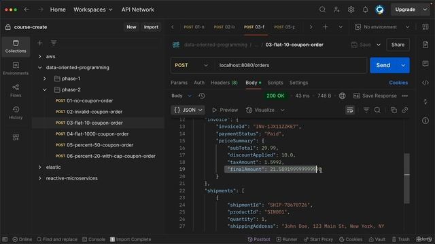Expand the aws collection

(40, 56)
